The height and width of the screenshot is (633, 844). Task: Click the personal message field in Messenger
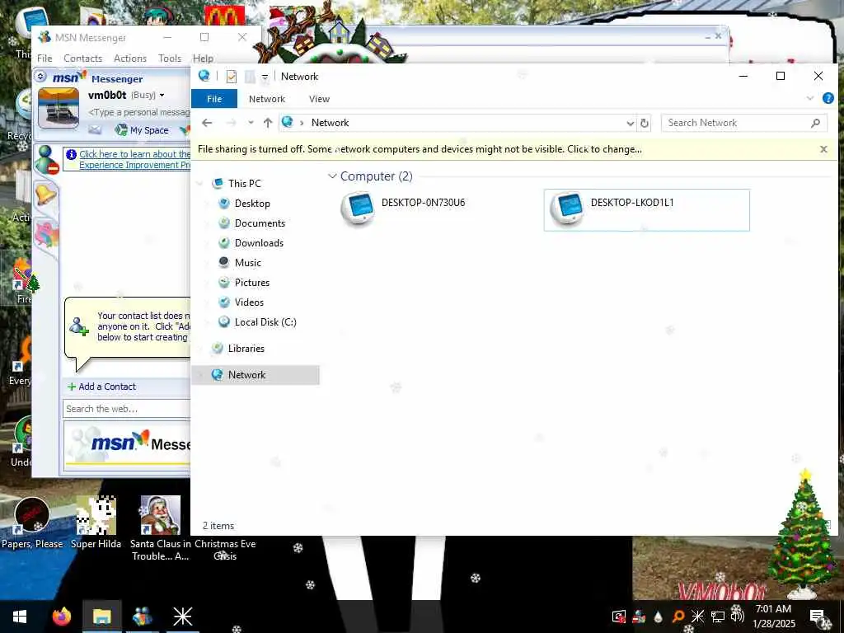(138, 112)
